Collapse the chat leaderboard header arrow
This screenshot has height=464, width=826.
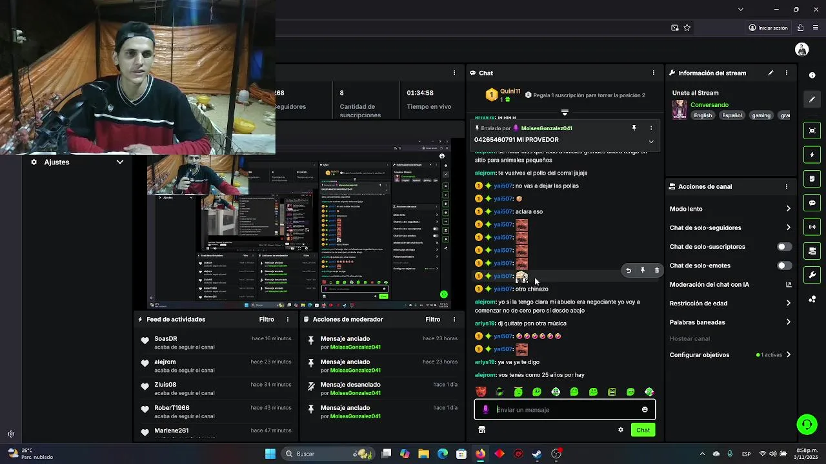(565, 112)
